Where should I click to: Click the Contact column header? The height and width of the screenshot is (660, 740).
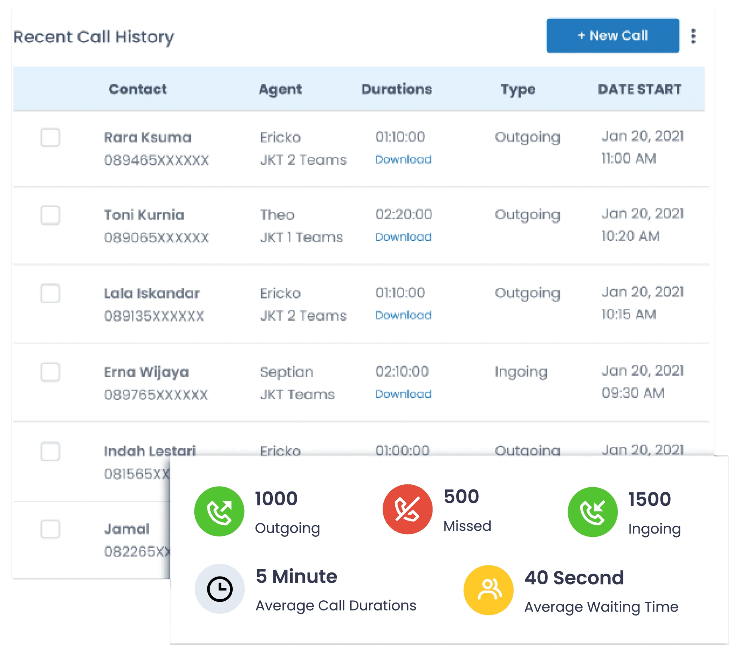pyautogui.click(x=137, y=89)
